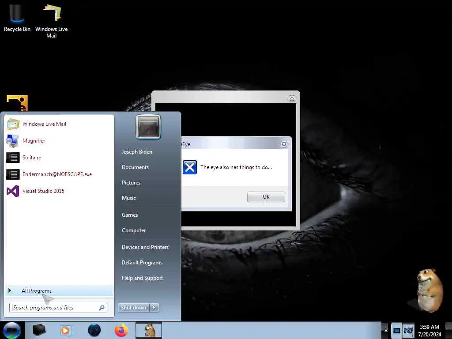Viewport: 452px width, 339px height.
Task: Open the black folder taskbar icon
Action: (39, 330)
